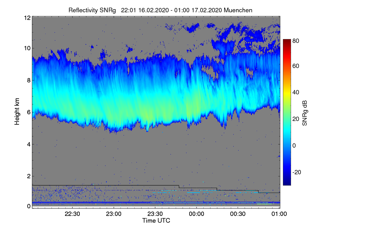Screen dimensions: 368x245
Task: Click the 22:30 time tick label
Action: click(x=72, y=214)
